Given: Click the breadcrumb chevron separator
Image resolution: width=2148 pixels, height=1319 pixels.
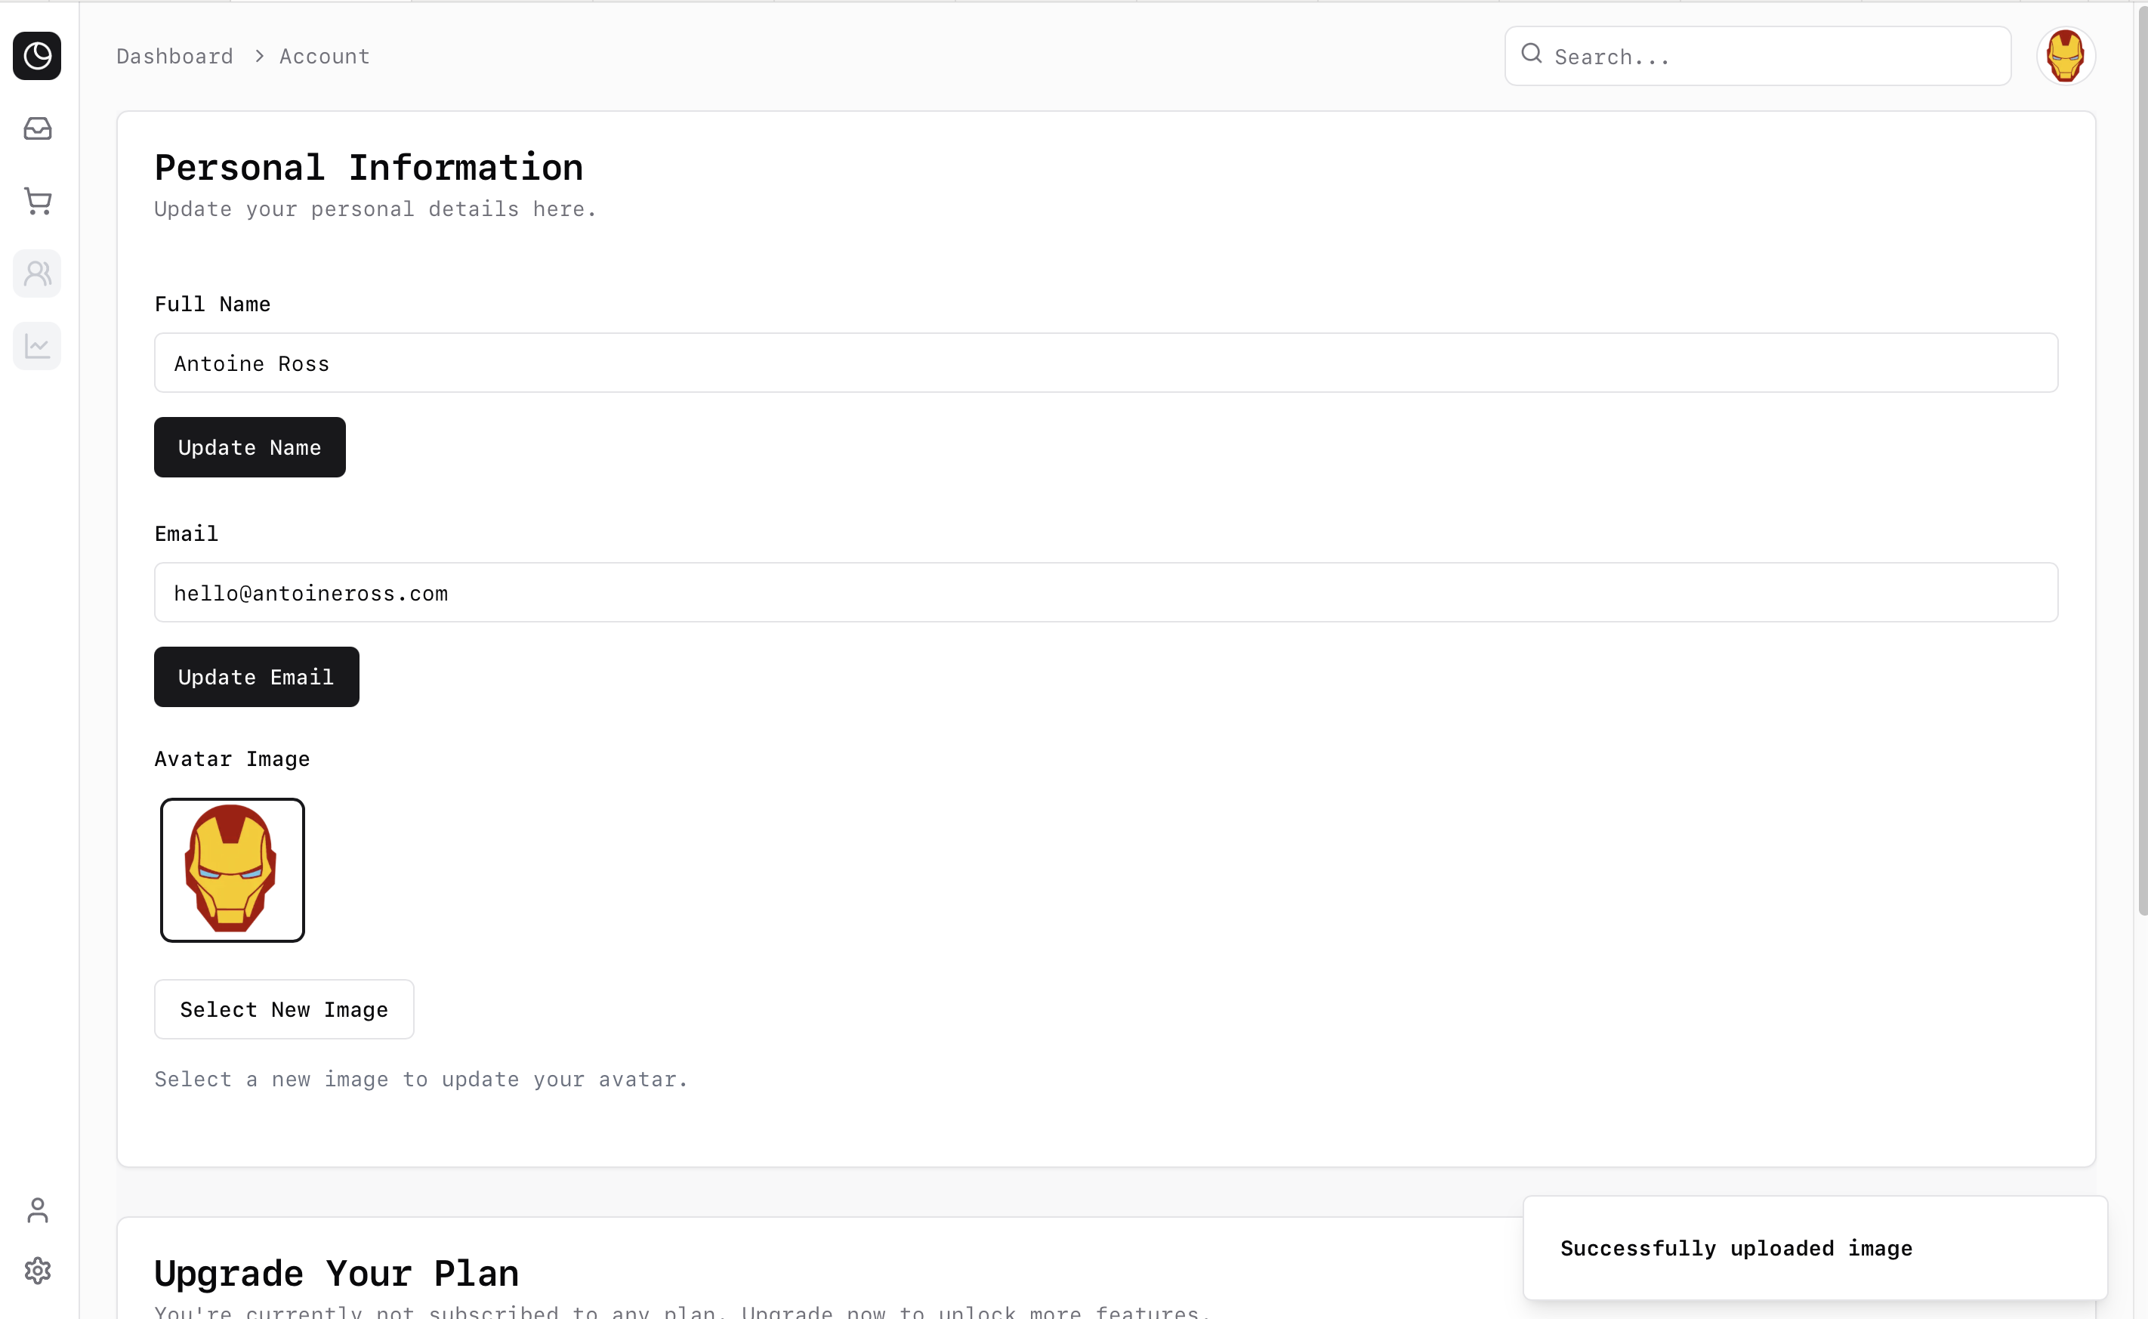Looking at the screenshot, I should tap(259, 57).
